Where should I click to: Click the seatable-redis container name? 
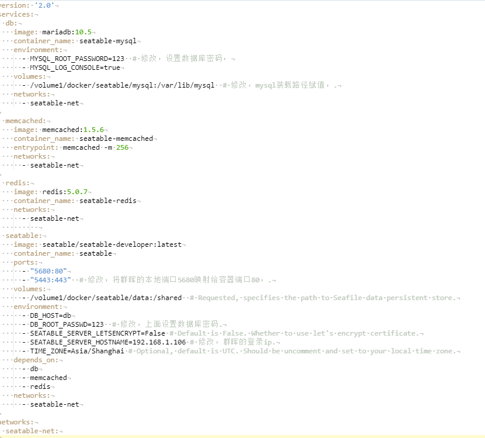(x=108, y=201)
